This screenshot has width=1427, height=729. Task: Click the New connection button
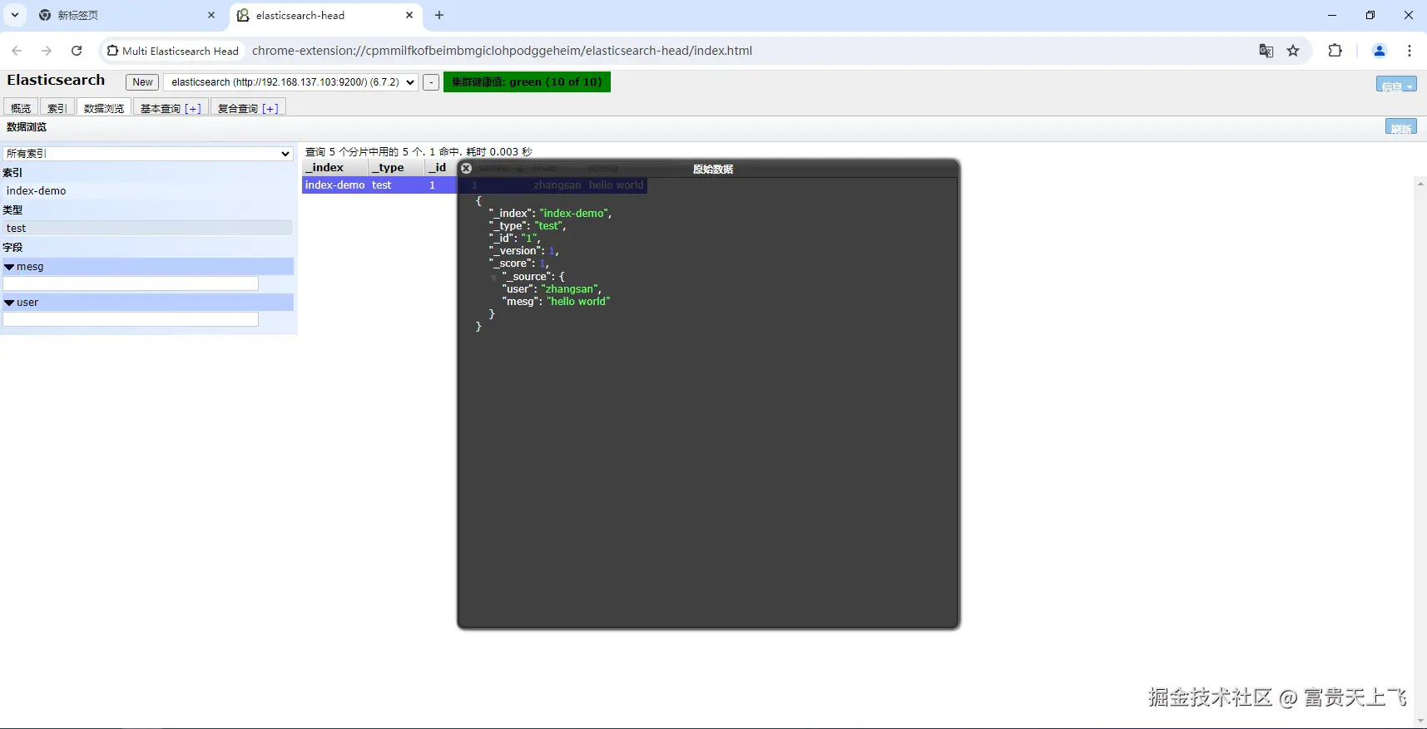pyautogui.click(x=142, y=82)
